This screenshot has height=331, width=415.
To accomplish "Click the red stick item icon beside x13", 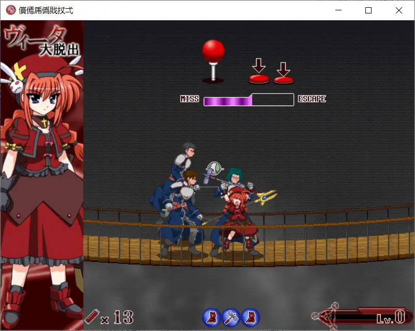I will 92,316.
